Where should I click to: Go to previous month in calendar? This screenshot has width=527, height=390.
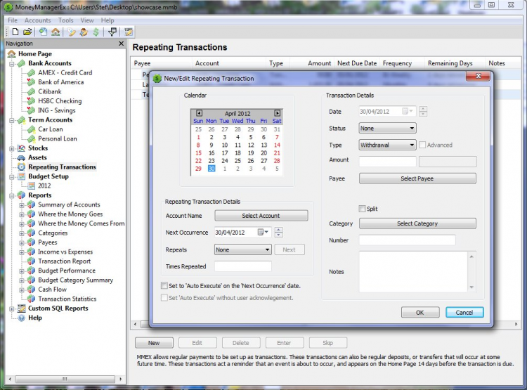pyautogui.click(x=199, y=113)
